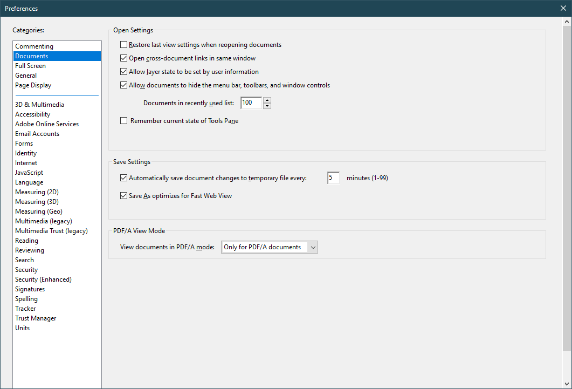Viewport: 572px width, 389px height.
Task: Open Search preferences
Action: 57,260
